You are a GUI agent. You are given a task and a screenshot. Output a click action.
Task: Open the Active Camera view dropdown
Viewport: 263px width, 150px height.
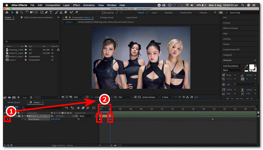pyautogui.click(x=150, y=97)
